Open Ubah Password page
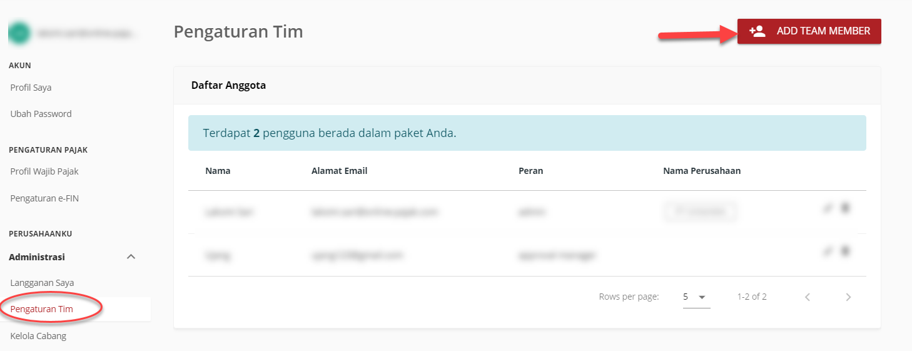This screenshot has height=351, width=912. (41, 114)
